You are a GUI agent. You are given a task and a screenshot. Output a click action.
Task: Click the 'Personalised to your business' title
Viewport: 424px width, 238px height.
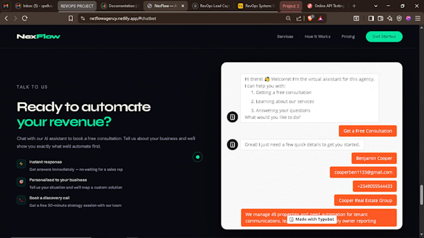(x=58, y=180)
